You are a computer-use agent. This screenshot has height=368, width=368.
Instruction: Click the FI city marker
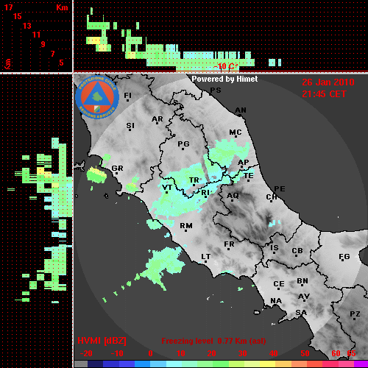click(x=127, y=100)
